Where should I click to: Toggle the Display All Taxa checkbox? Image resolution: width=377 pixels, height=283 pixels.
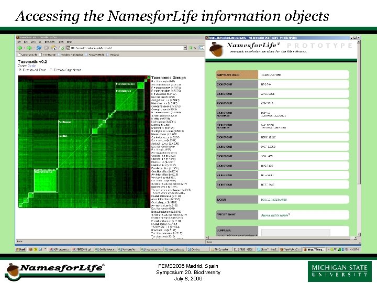click(20, 70)
